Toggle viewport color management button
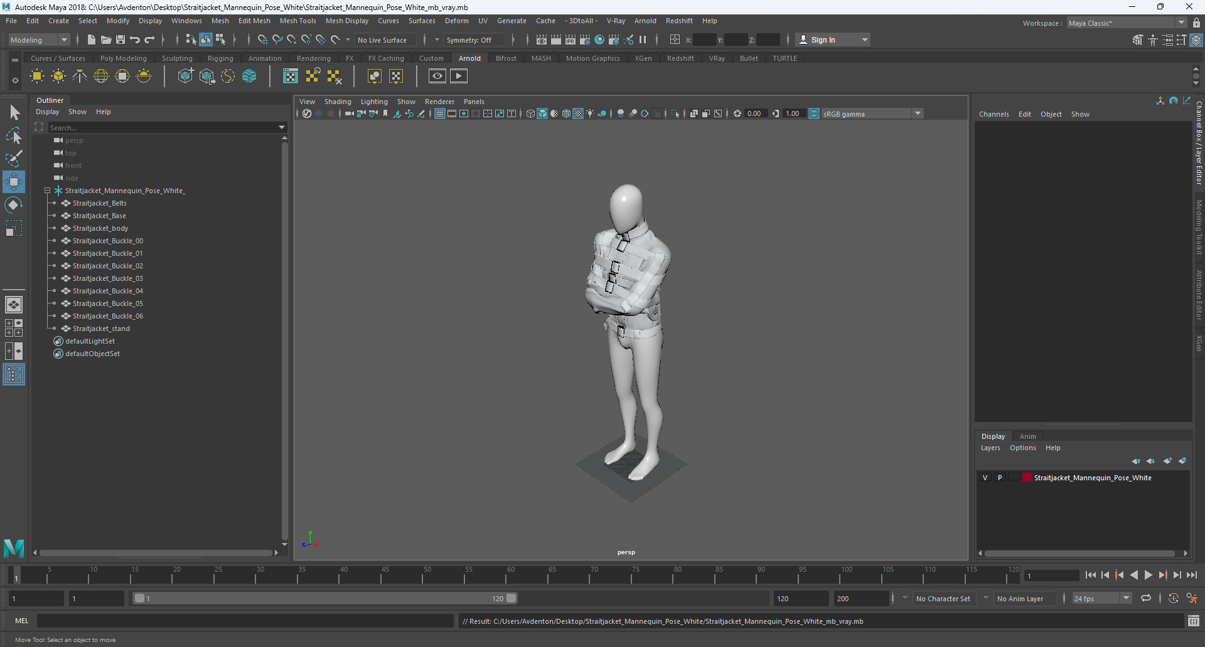The image size is (1205, 647). (814, 113)
